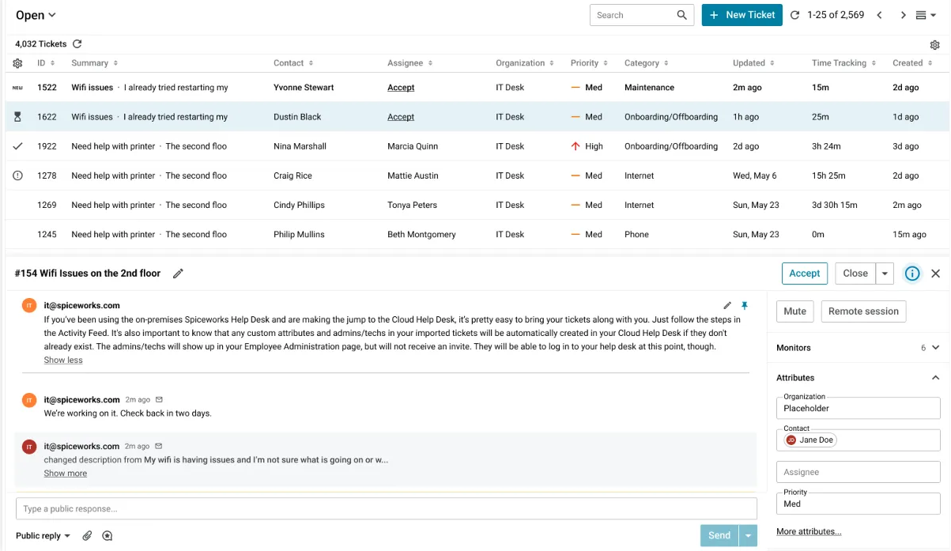Click Jane Doe contact avatar chip
The image size is (951, 551).
[x=809, y=440]
